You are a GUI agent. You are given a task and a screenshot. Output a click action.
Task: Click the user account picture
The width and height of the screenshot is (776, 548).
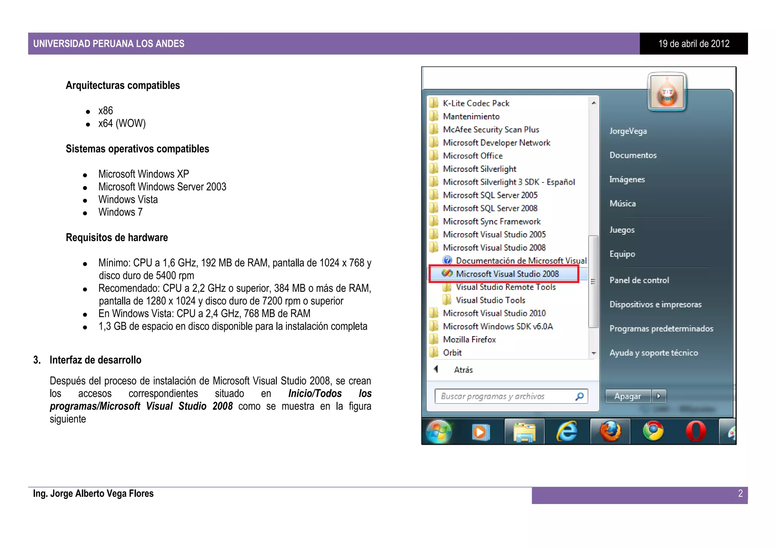[667, 92]
